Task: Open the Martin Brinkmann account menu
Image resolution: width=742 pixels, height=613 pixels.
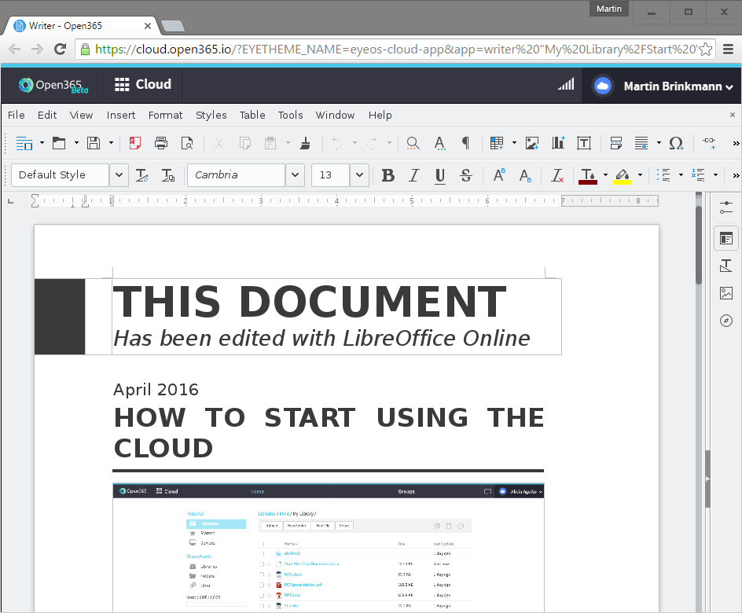Action: coord(664,86)
